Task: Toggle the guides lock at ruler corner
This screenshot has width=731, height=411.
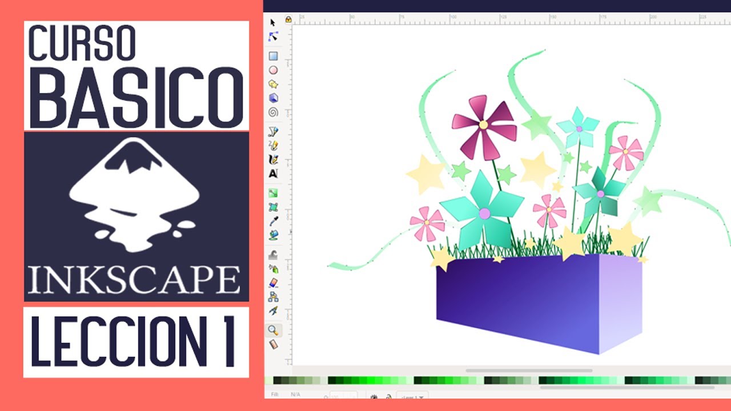Action: (288, 19)
